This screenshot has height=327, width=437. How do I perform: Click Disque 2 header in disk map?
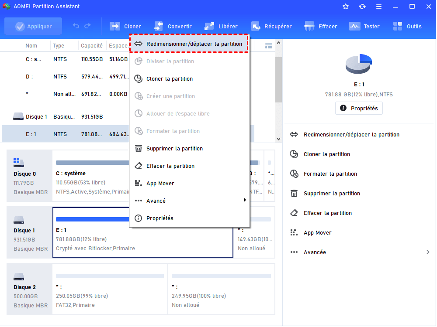(x=30, y=289)
